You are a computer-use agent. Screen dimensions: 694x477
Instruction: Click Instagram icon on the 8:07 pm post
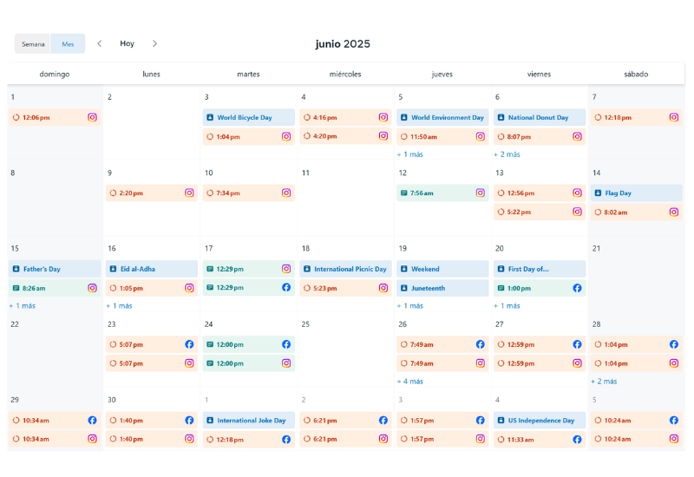[577, 136]
